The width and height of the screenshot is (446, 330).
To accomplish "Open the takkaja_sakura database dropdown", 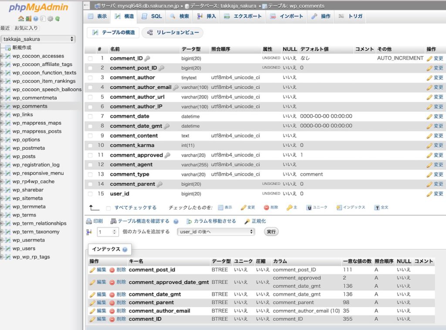I will click(38, 39).
